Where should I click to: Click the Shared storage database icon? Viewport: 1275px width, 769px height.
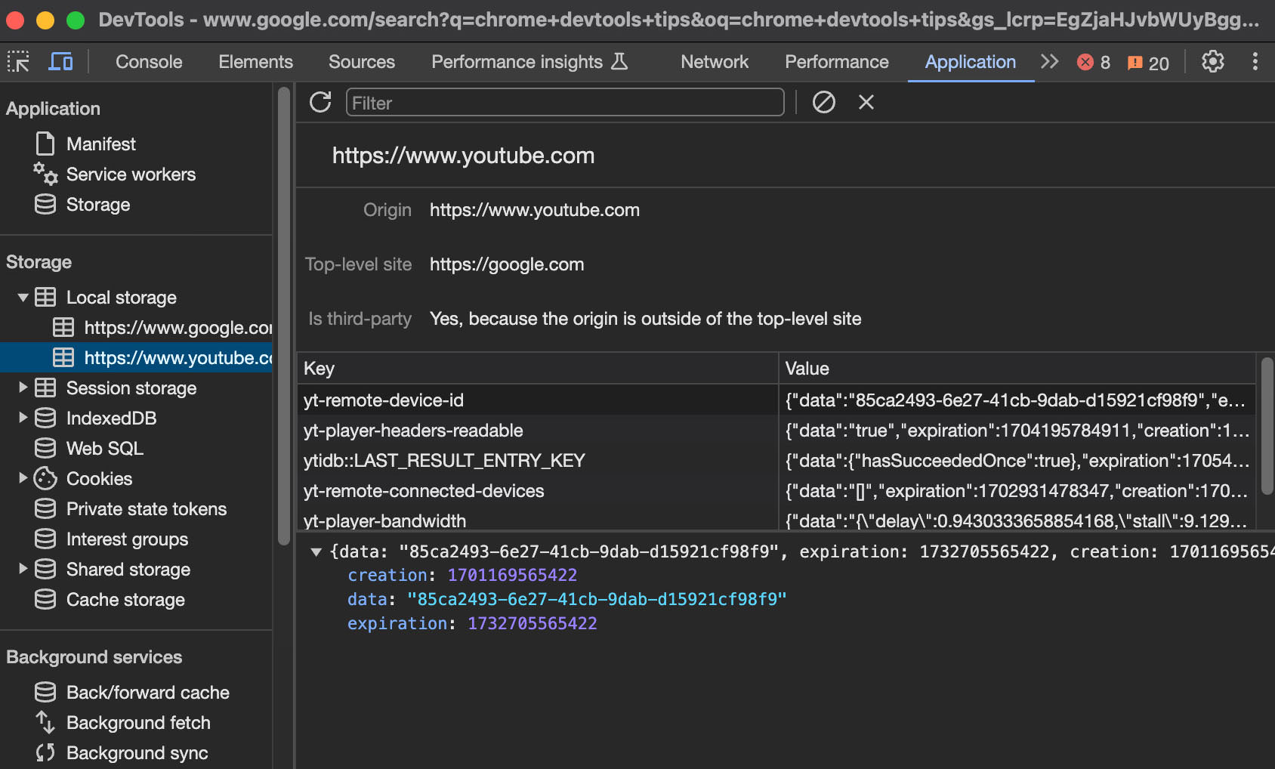pos(45,569)
